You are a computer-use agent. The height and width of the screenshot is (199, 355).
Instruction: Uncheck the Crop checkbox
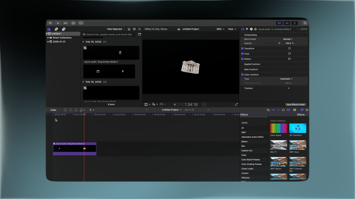click(x=242, y=54)
